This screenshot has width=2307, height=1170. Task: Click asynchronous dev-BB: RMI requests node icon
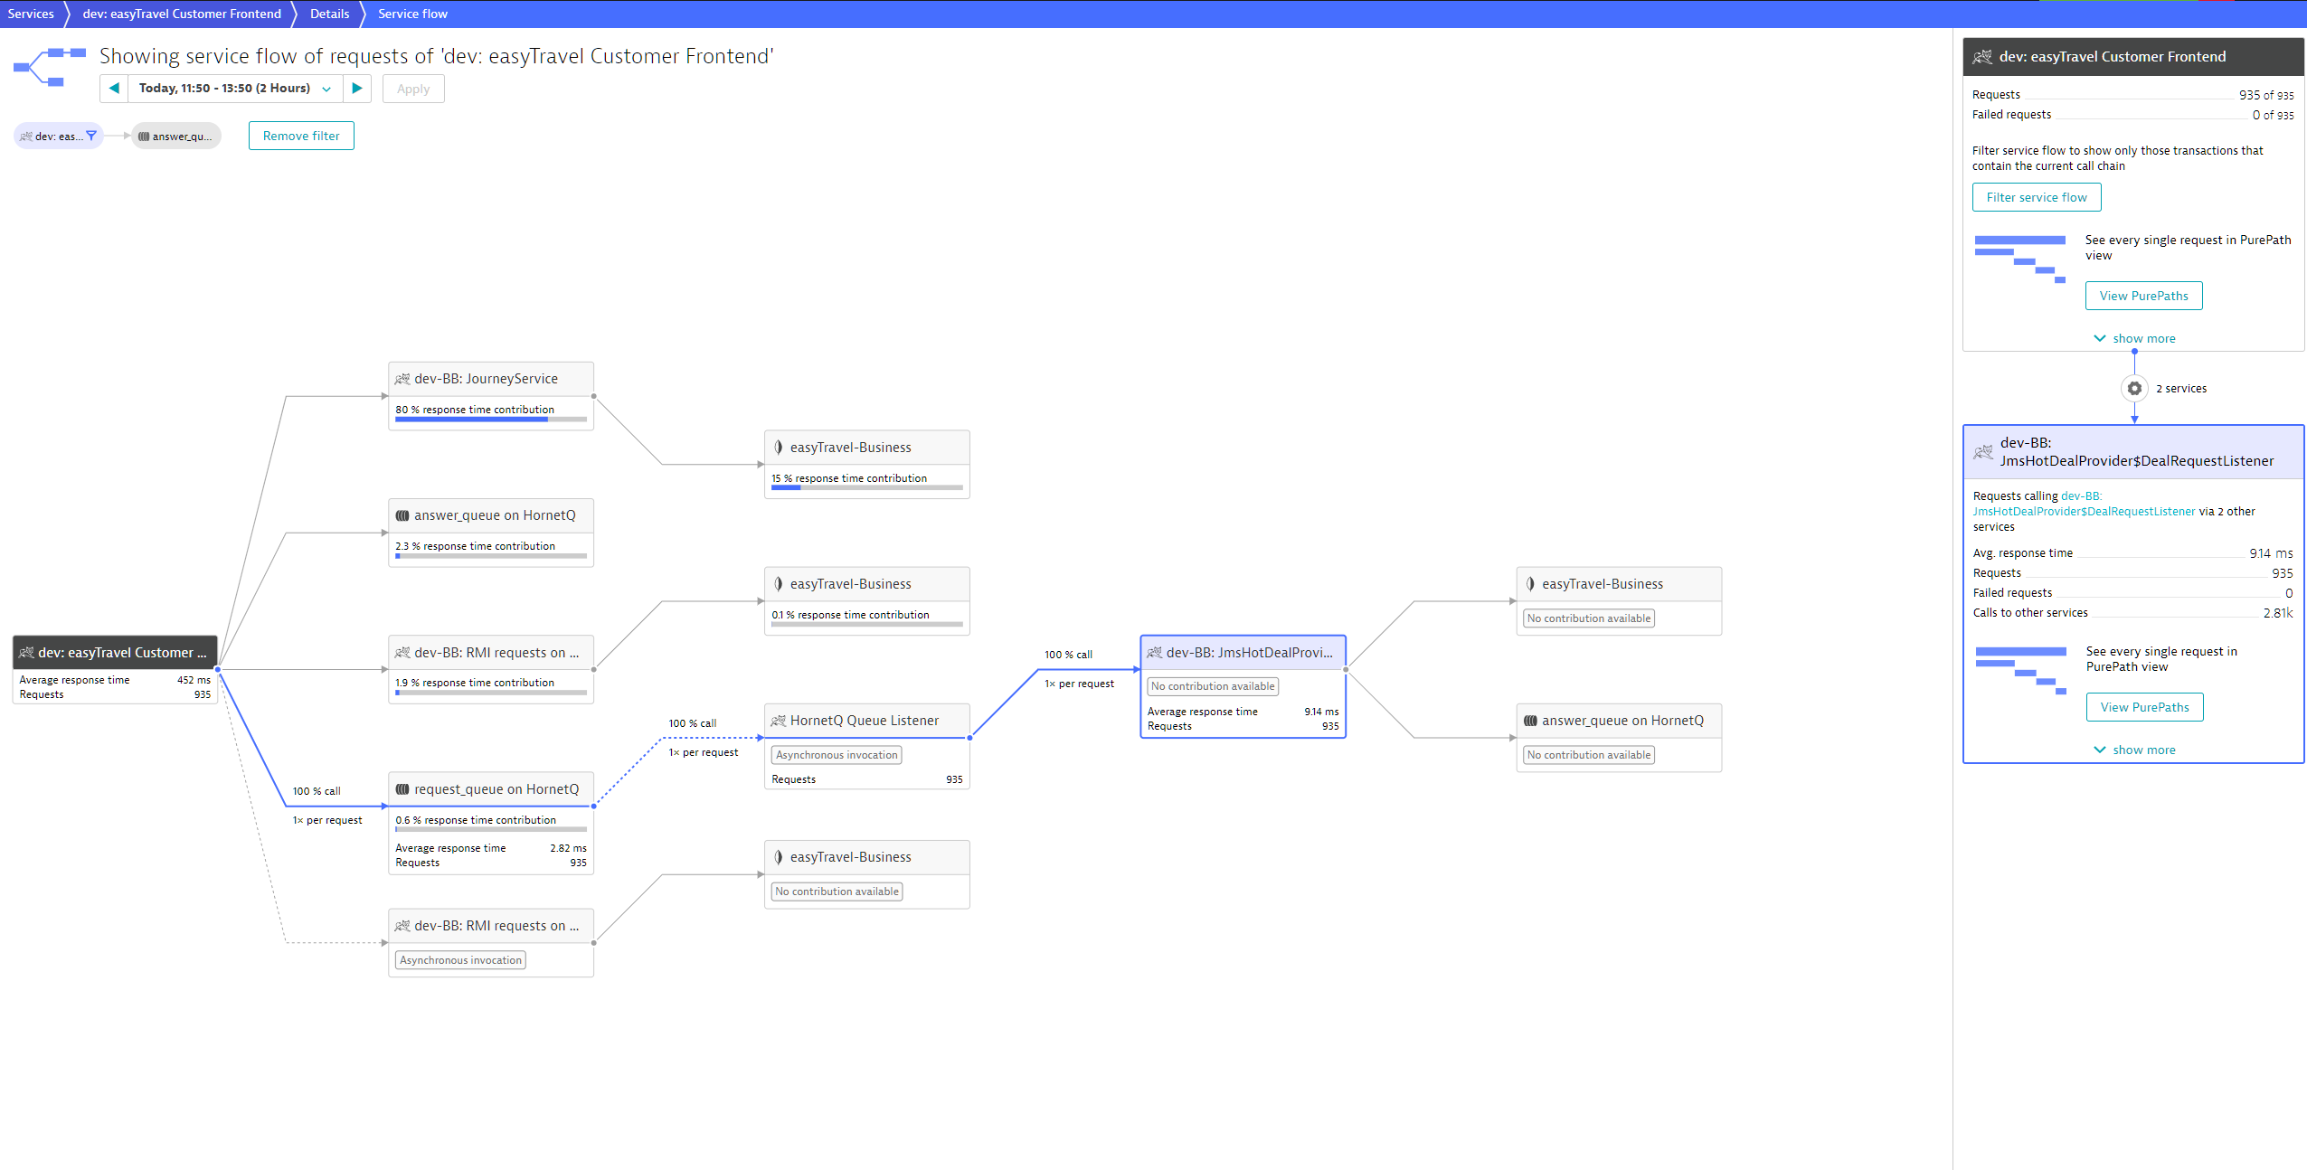[x=402, y=926]
